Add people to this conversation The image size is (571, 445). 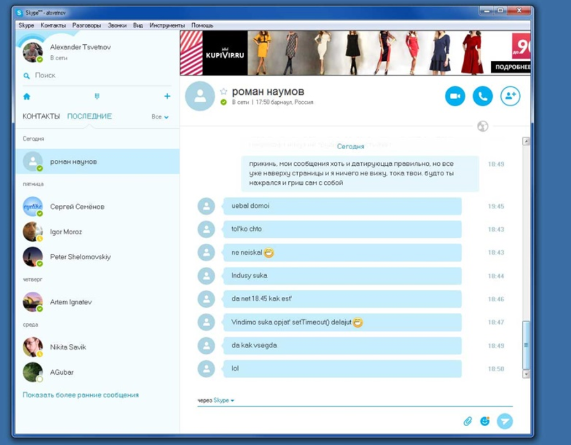point(510,96)
